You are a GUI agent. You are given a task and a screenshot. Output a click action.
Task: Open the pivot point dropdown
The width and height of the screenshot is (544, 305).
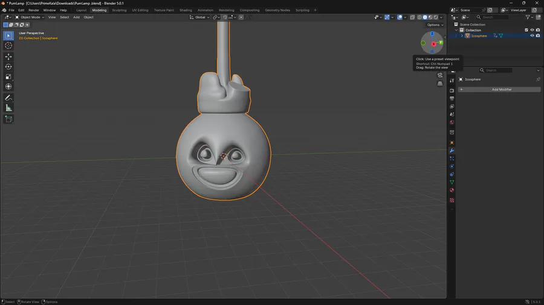216,17
